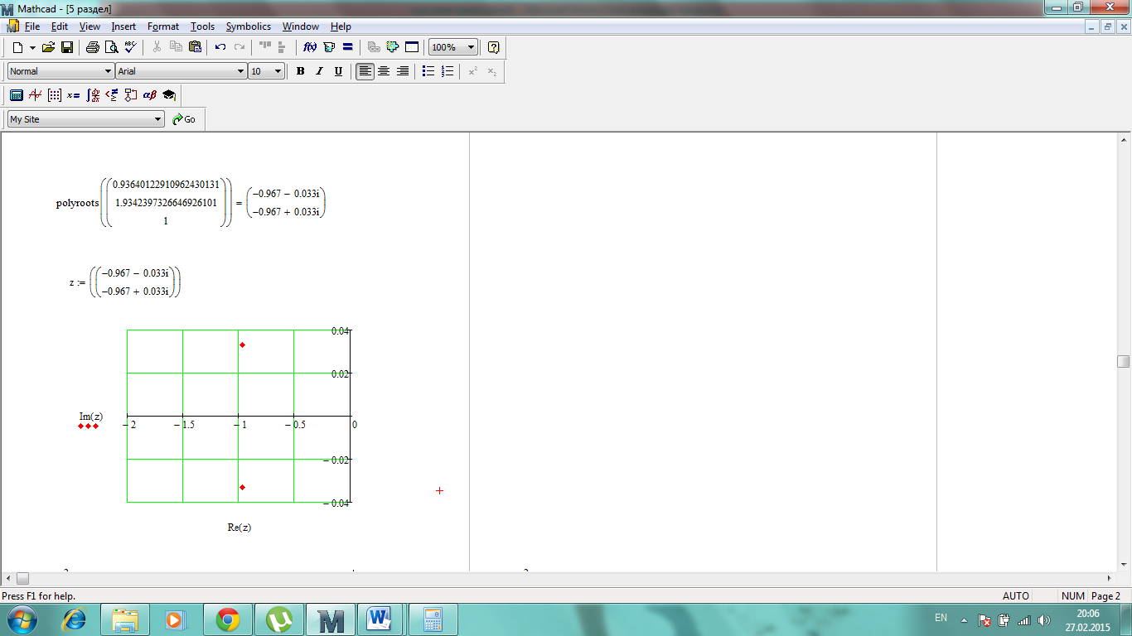The image size is (1132, 636).
Task: Expand the Normal style dropdown
Action: point(108,71)
